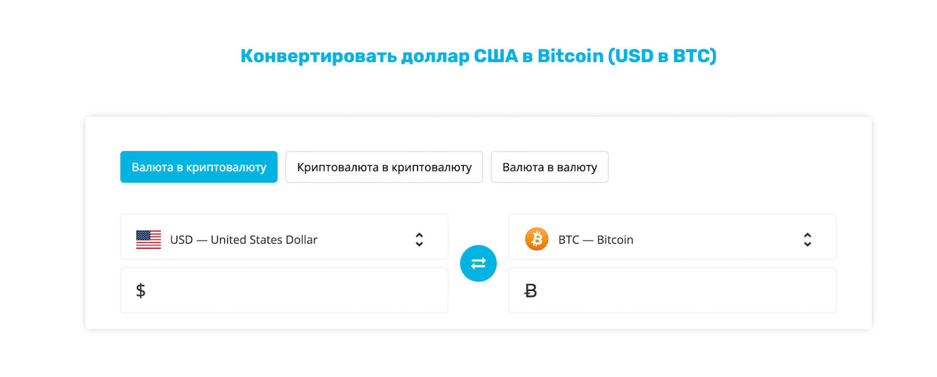Open USD selector via its up-down arrows
This screenshot has height=377, width=937.
(x=419, y=239)
